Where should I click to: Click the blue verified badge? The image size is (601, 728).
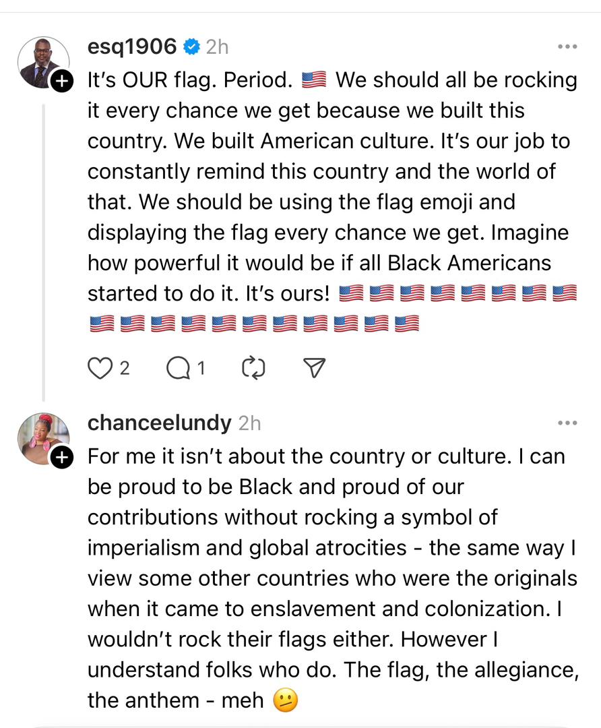click(191, 47)
